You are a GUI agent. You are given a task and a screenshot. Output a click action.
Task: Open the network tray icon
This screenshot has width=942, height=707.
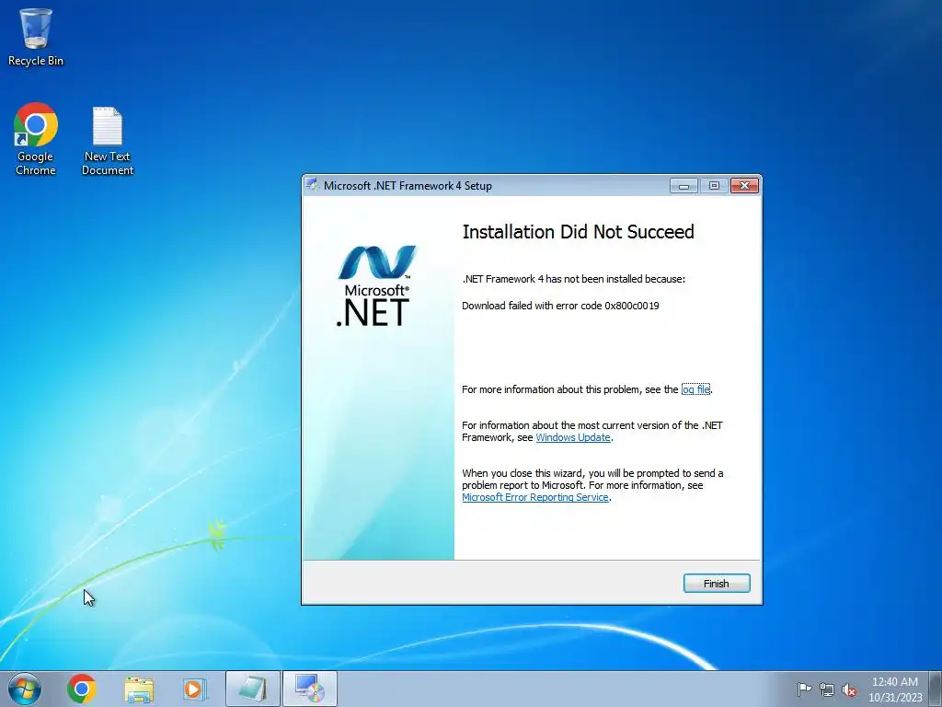(x=827, y=690)
